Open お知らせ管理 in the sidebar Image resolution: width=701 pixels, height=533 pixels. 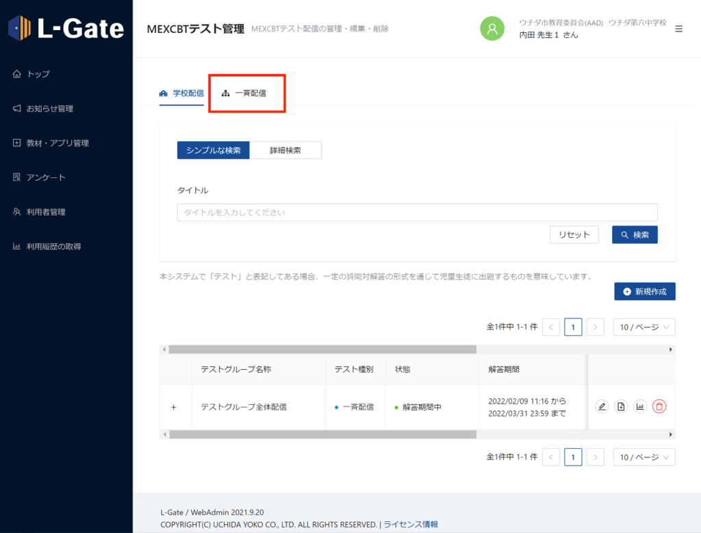point(43,108)
